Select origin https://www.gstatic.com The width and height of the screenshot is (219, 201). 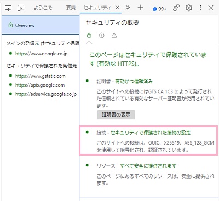[41, 76]
